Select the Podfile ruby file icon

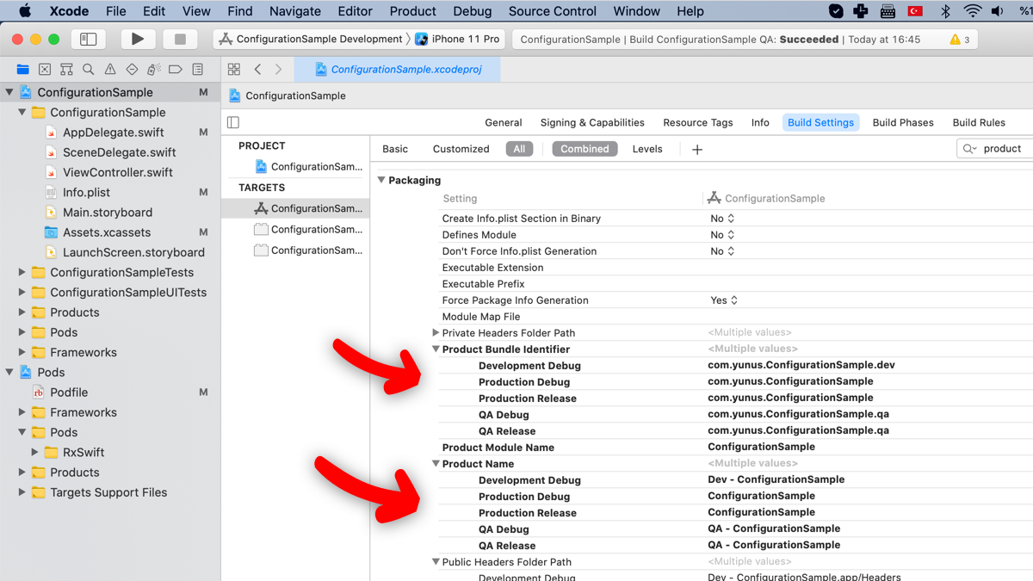pyautogui.click(x=38, y=392)
